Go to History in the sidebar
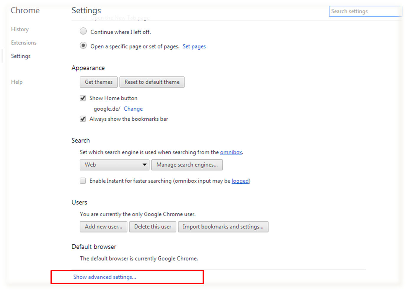Screen dimensions: 407x291 click(20, 29)
